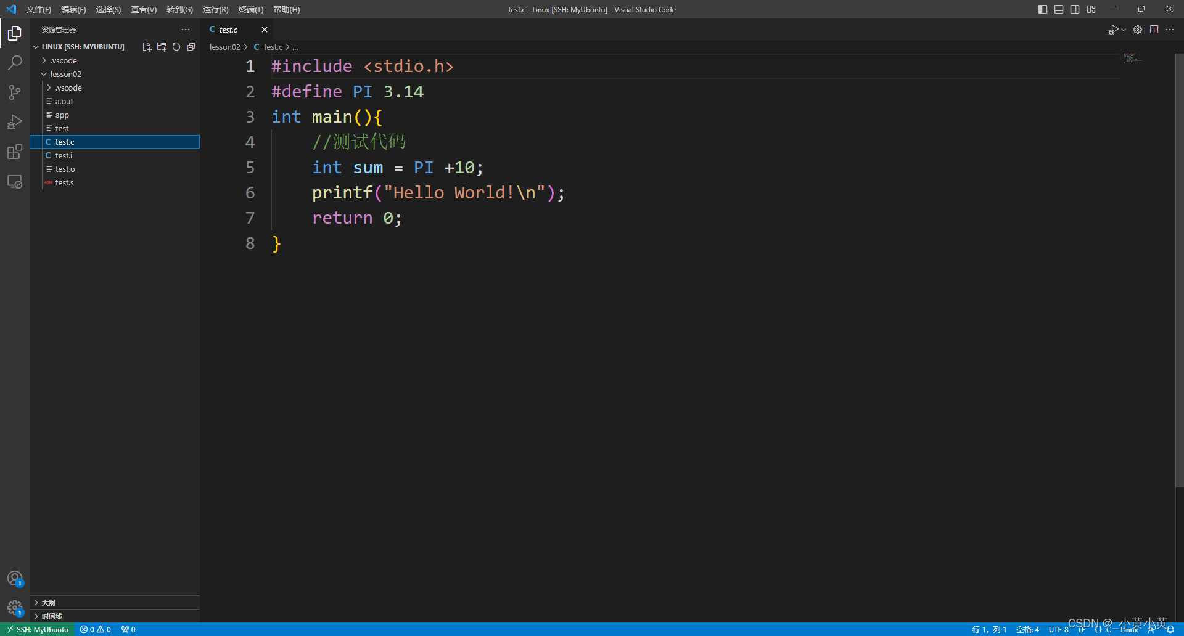This screenshot has height=636, width=1184.
Task: Change UTF-8 file encoding
Action: 1058,629
